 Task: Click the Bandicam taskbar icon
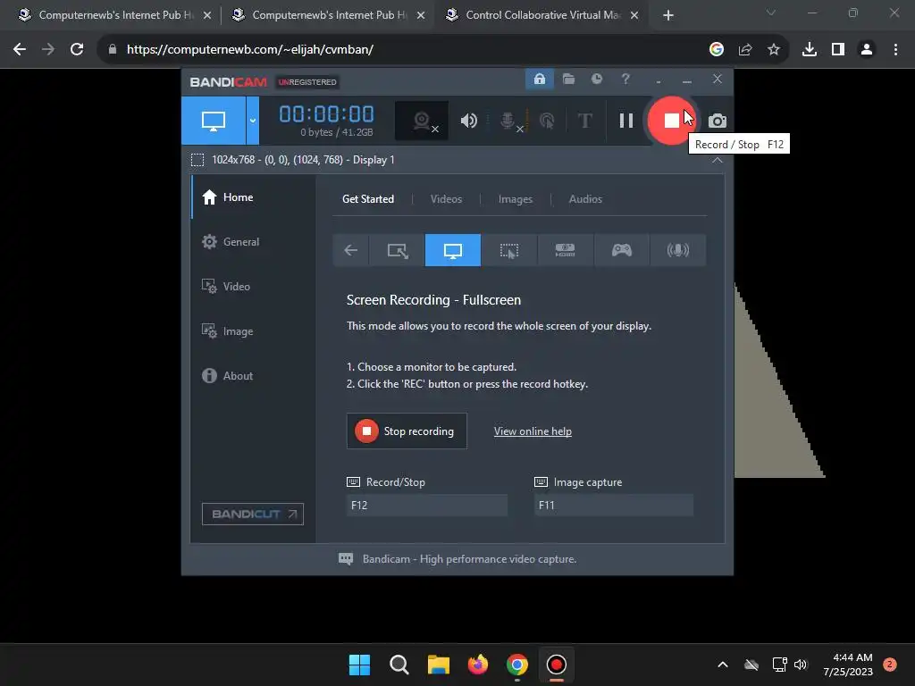(x=556, y=665)
